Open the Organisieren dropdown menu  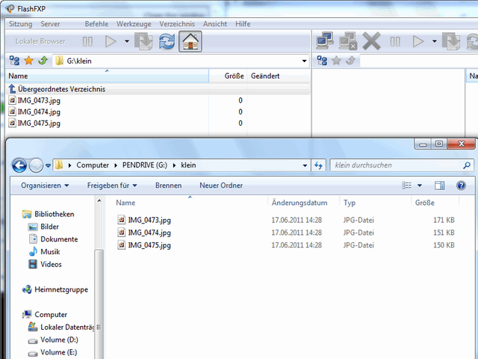(x=45, y=185)
